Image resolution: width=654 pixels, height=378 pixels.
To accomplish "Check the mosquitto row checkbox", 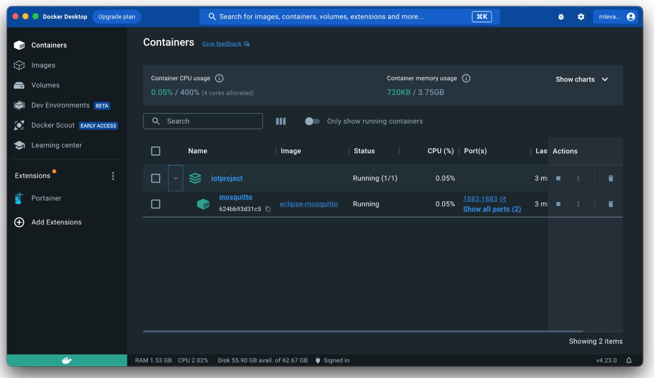I will pos(155,204).
